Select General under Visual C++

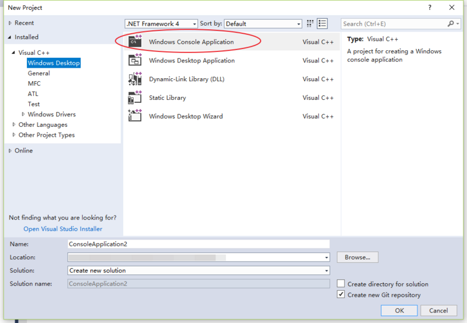[39, 73]
